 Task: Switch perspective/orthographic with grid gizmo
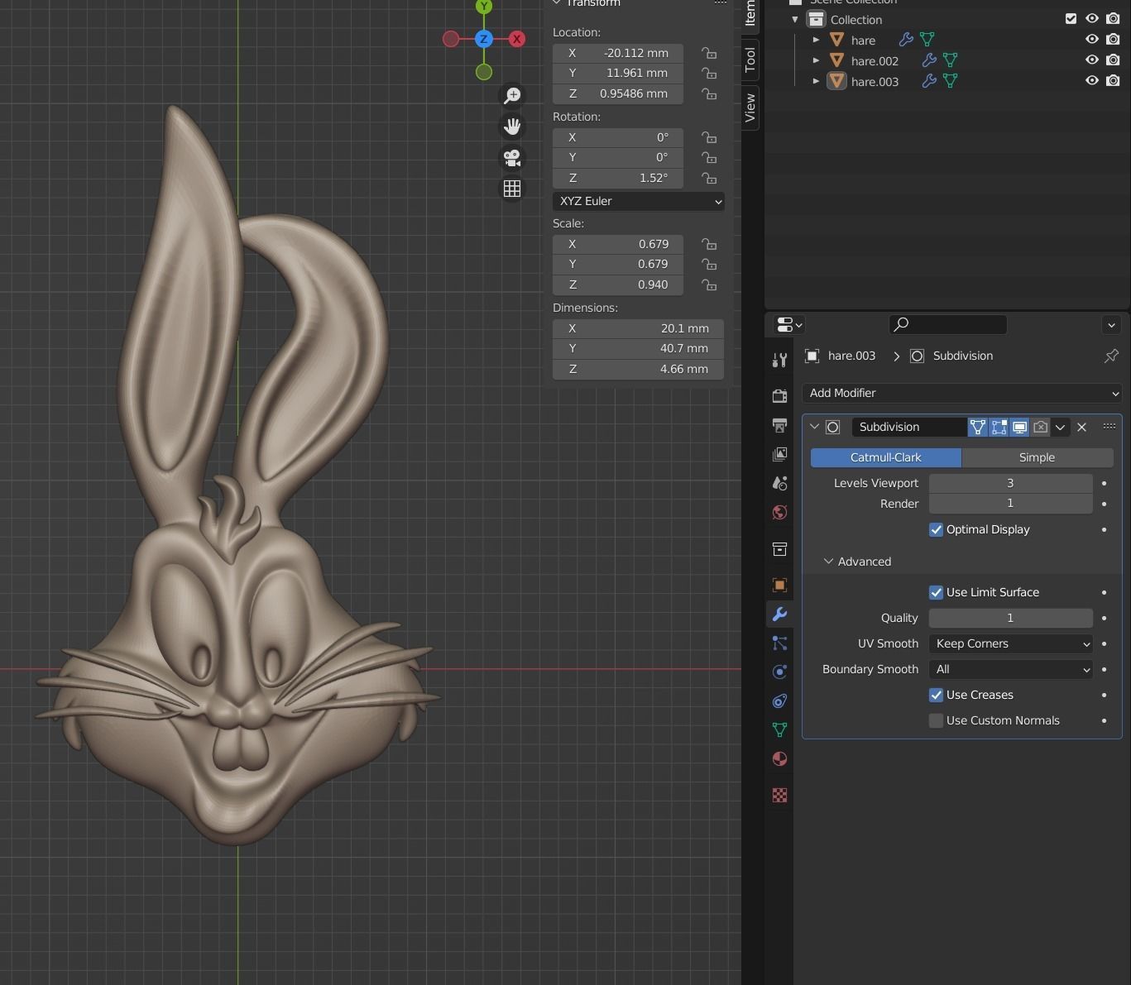click(512, 189)
